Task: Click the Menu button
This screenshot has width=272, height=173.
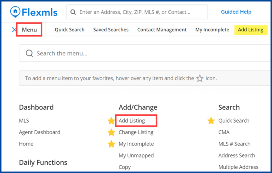Action: coord(29,30)
